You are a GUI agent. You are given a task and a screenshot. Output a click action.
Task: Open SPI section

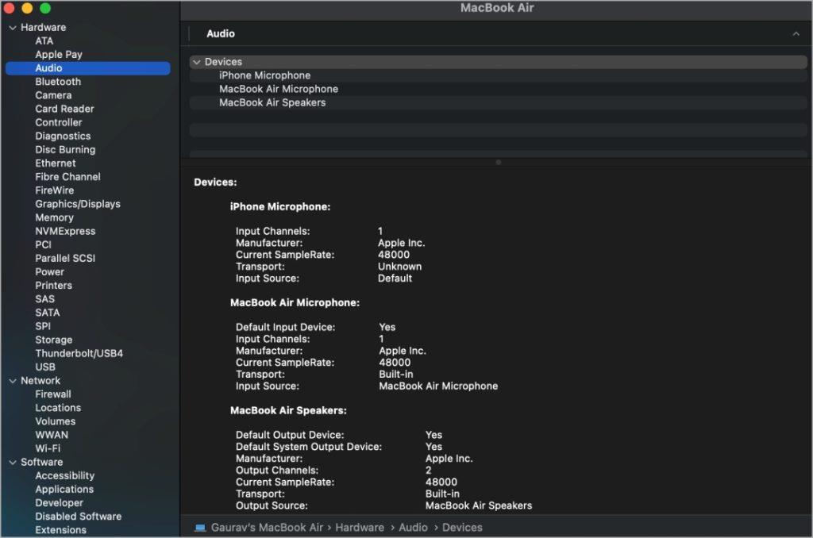coord(43,326)
